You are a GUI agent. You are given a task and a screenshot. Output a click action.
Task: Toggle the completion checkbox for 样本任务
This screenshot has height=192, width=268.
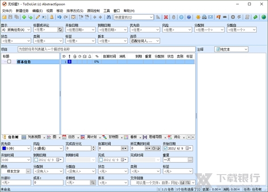click(9, 62)
